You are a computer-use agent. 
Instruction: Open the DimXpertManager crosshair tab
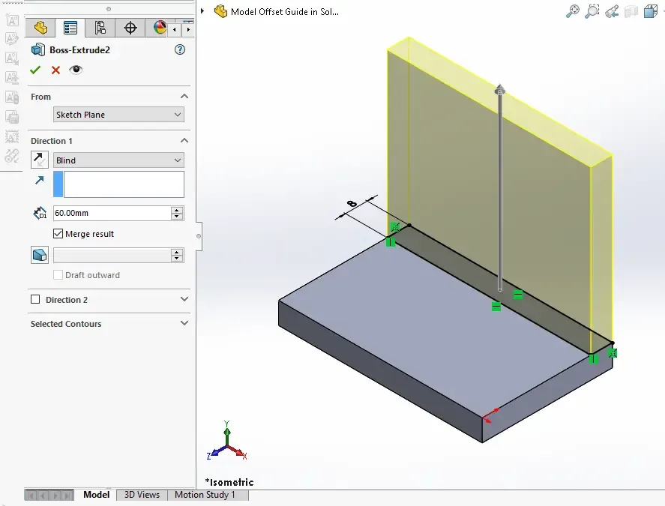point(130,28)
